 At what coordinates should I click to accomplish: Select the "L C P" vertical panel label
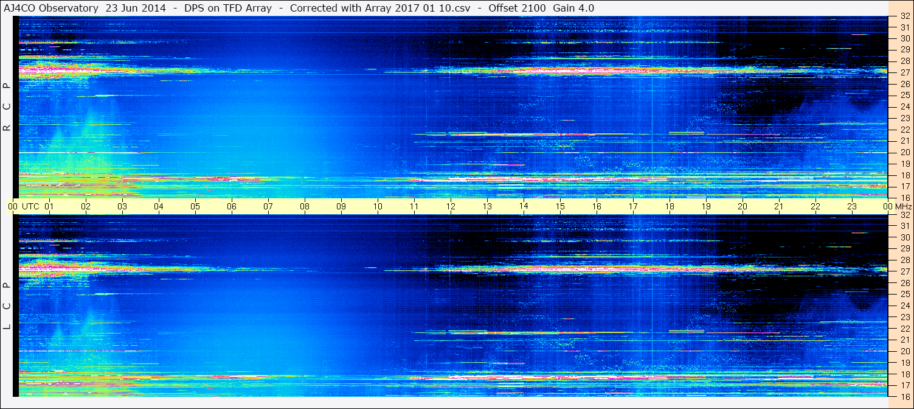[7, 306]
